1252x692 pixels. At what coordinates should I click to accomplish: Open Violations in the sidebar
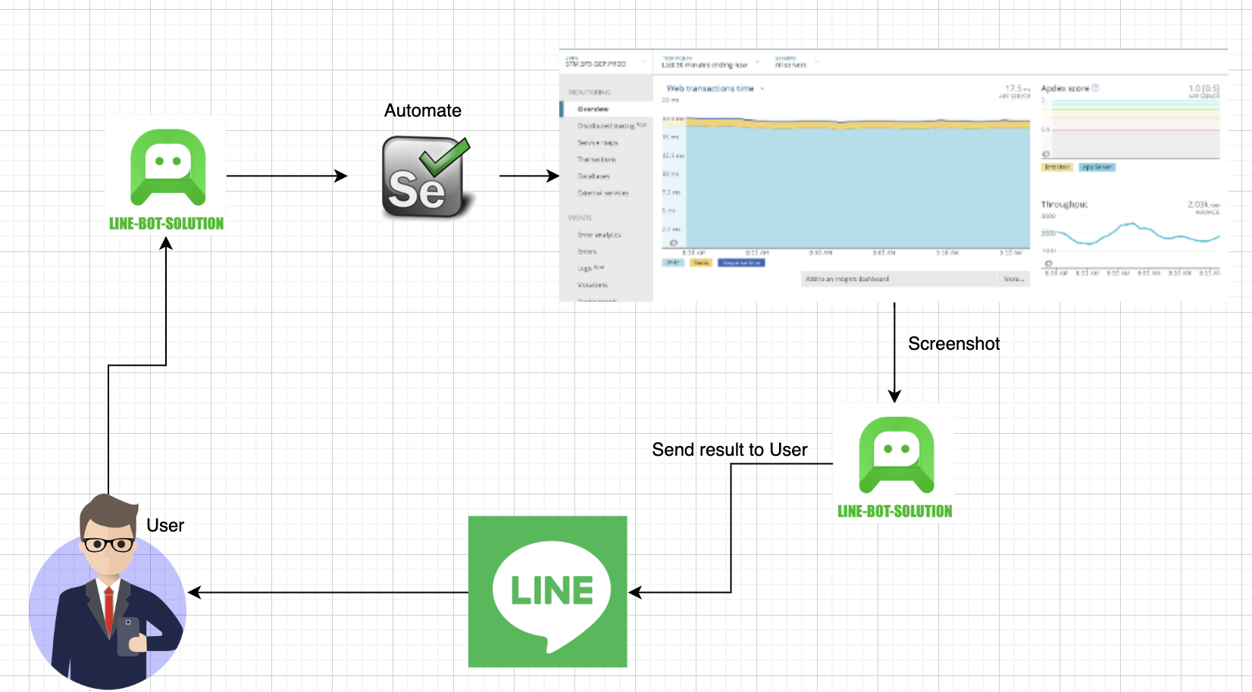pyautogui.click(x=592, y=285)
